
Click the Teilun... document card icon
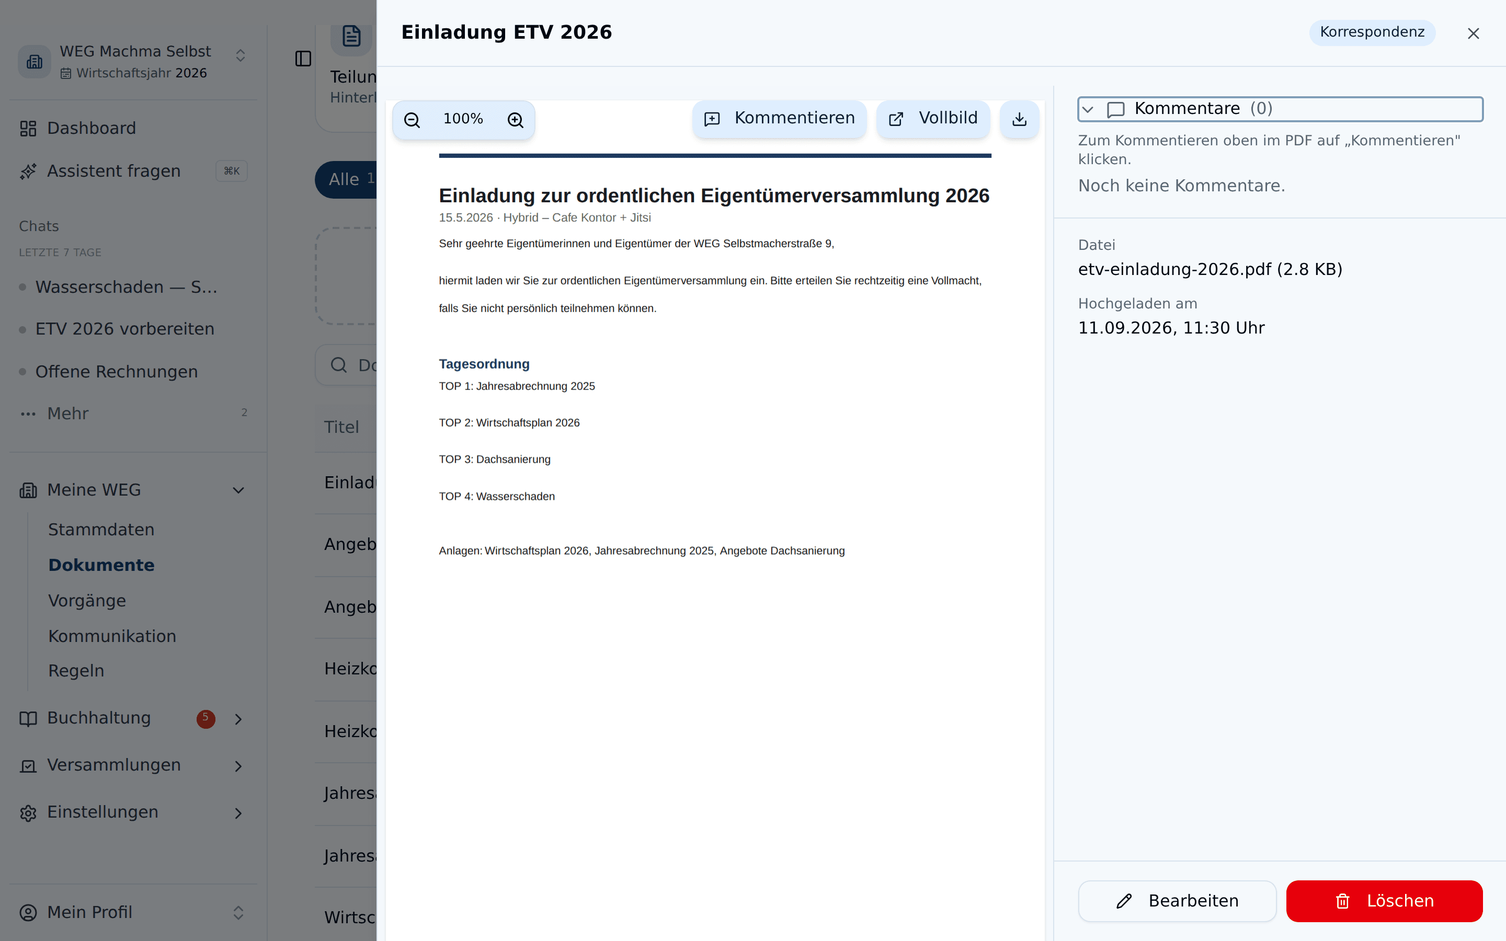pos(351,36)
